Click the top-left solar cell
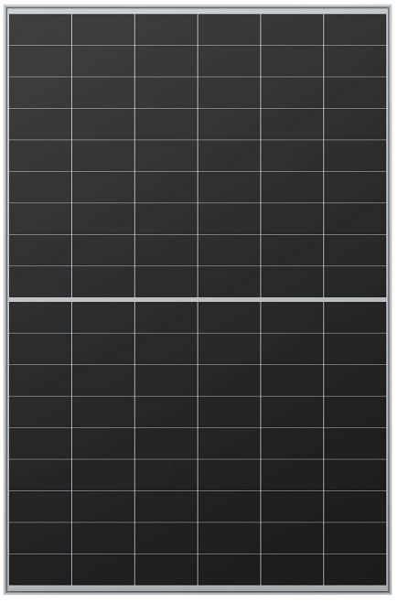The height and width of the screenshot is (602, 397). [x=40, y=29]
